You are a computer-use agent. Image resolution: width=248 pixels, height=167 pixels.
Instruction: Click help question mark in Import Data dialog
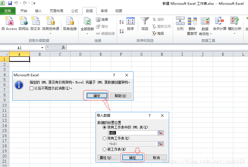pyautogui.click(x=150, y=116)
